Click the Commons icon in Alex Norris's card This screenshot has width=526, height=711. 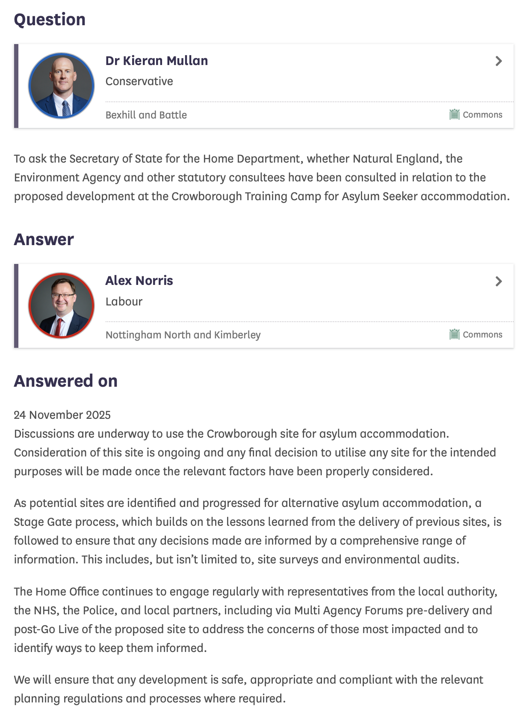tap(454, 335)
